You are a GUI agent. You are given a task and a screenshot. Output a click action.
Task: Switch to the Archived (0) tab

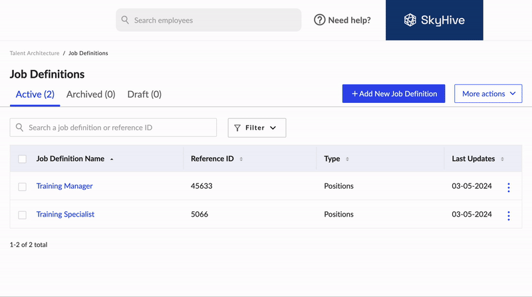coord(90,94)
